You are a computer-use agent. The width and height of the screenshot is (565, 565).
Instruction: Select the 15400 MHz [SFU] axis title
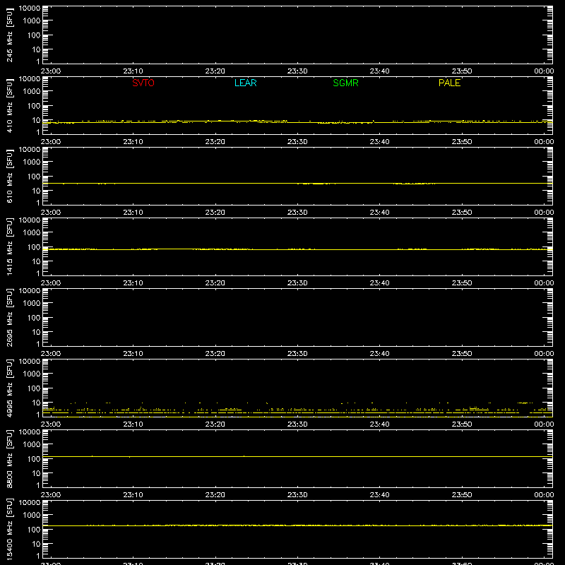tap(9, 530)
